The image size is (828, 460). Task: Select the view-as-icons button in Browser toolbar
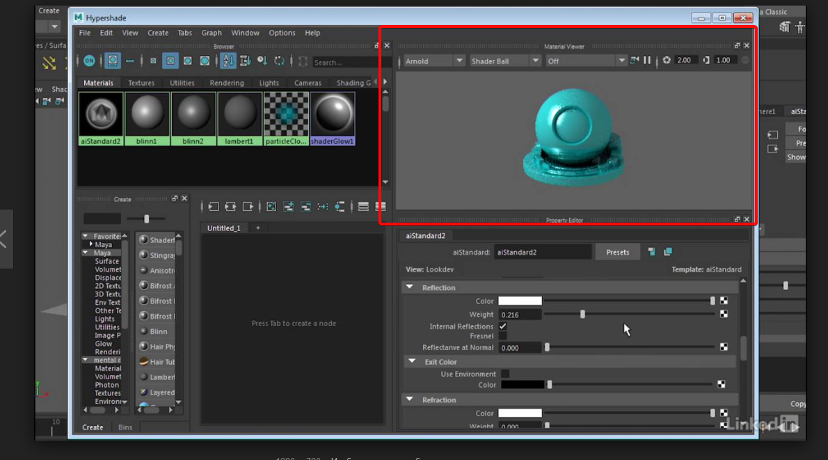(x=113, y=61)
